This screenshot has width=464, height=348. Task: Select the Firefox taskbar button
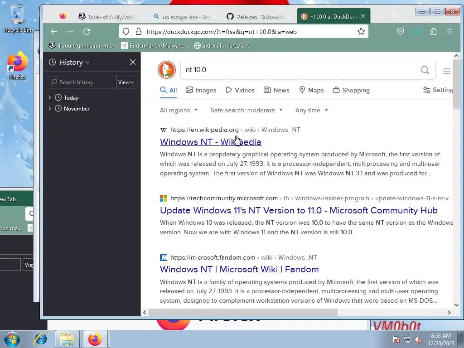(x=95, y=339)
